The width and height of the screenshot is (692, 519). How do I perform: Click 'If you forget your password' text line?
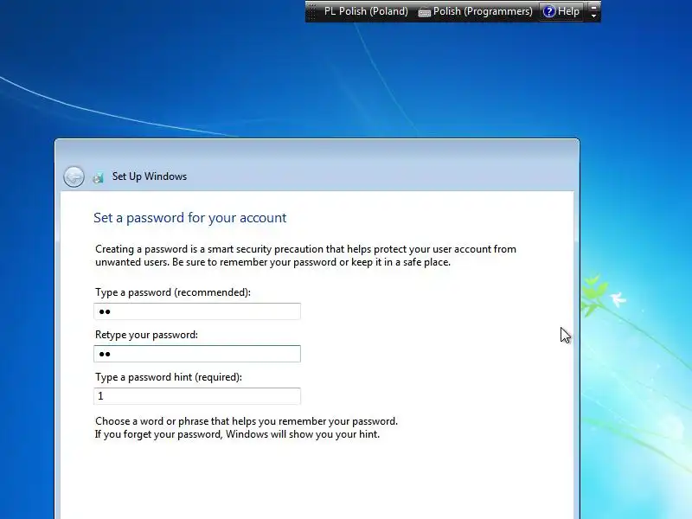237,434
